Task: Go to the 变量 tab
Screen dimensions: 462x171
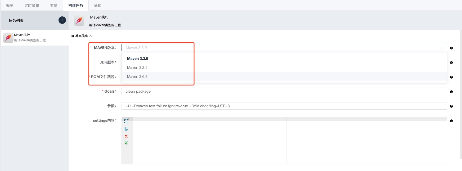Action: pos(54,6)
